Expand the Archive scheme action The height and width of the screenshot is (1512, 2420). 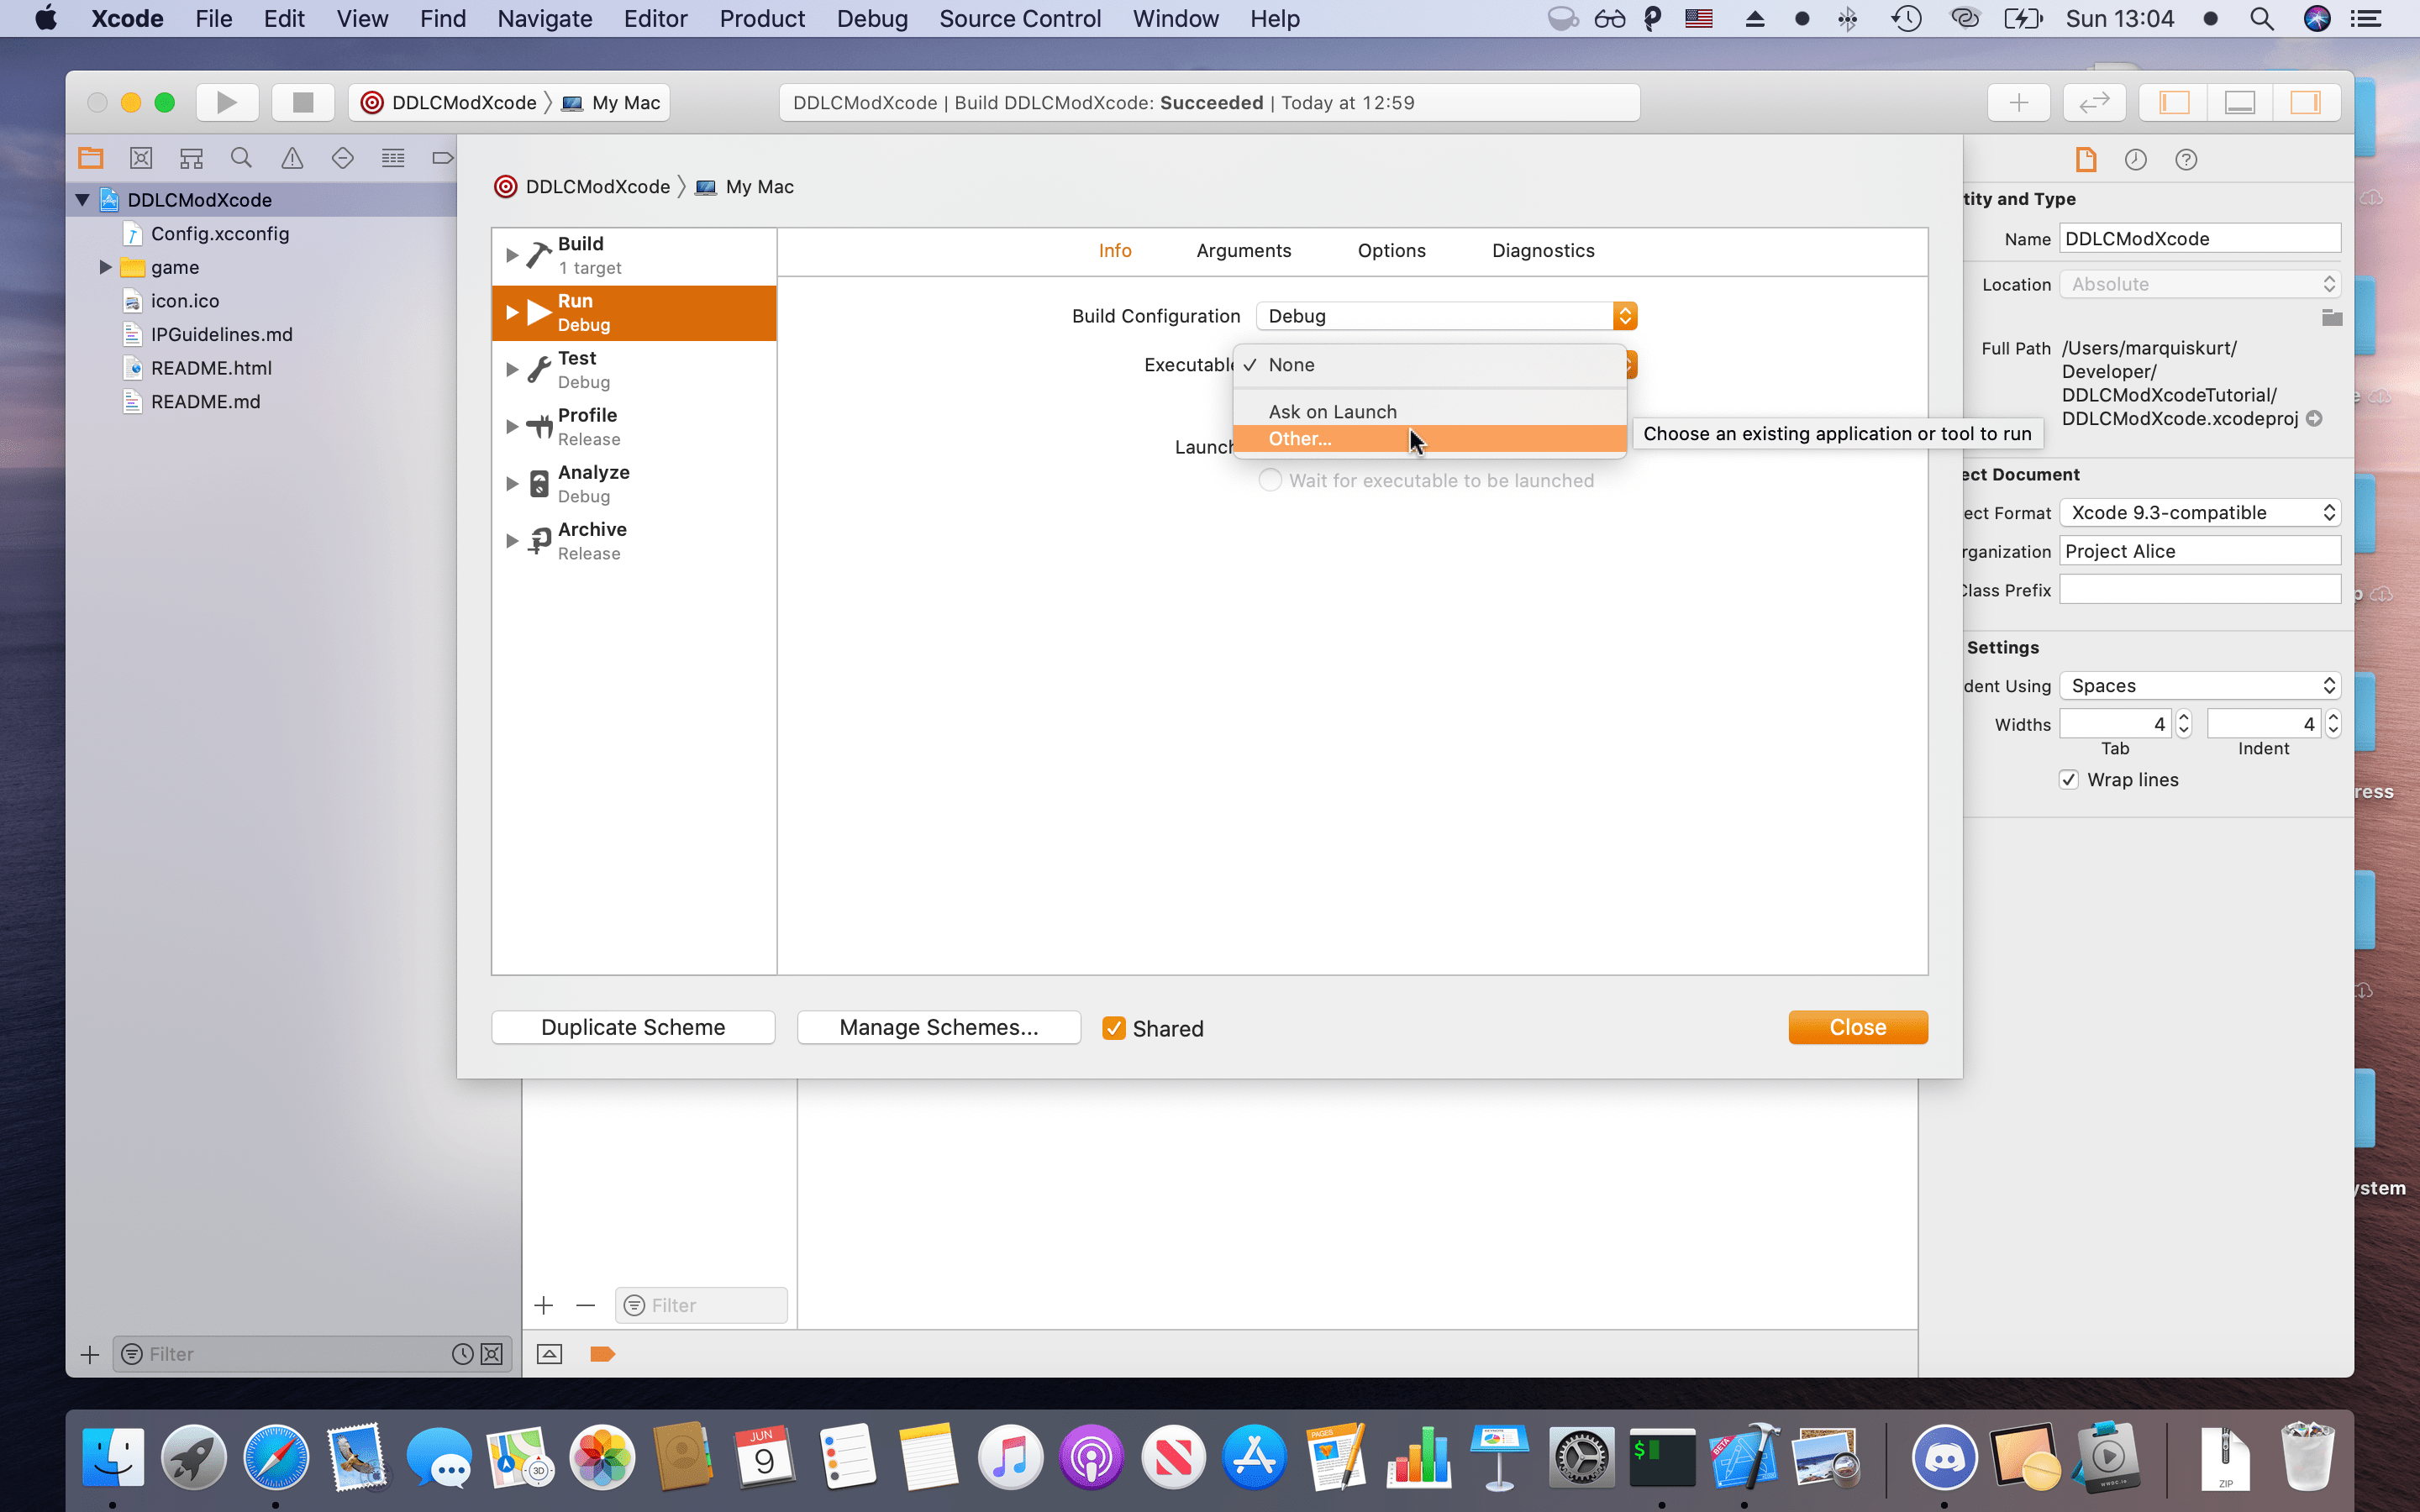point(512,541)
